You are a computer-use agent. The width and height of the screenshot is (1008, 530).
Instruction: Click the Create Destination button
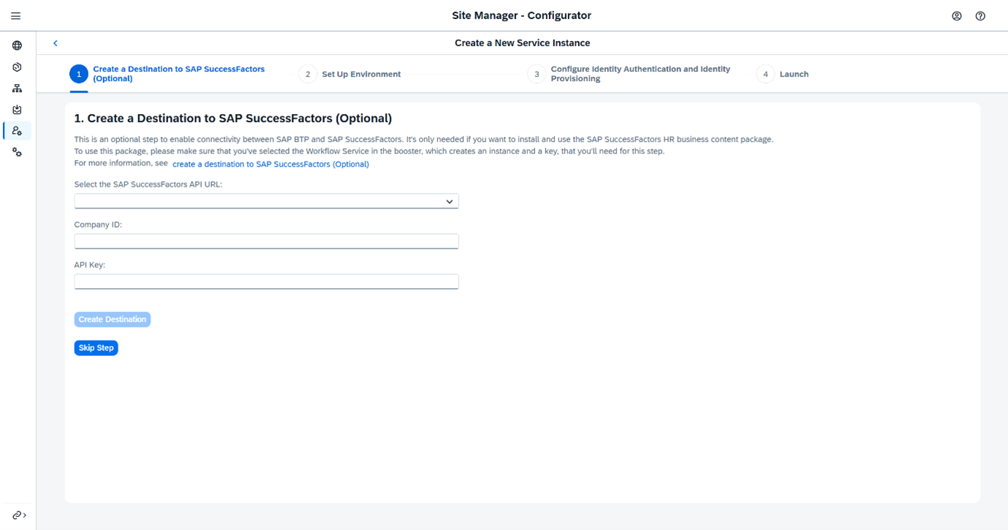point(113,319)
